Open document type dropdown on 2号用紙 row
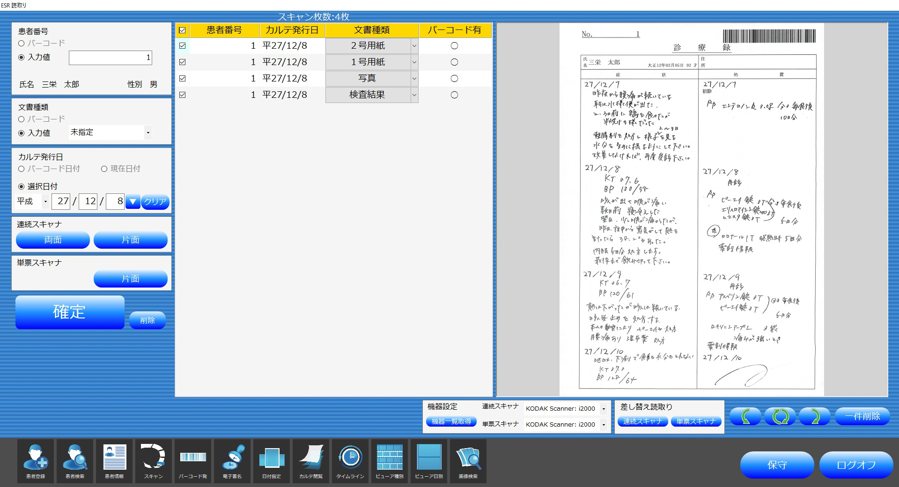899x487 pixels. (413, 45)
